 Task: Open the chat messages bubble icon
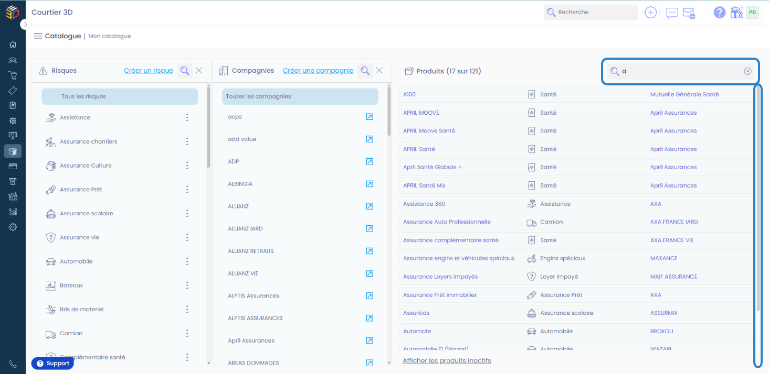[671, 13]
